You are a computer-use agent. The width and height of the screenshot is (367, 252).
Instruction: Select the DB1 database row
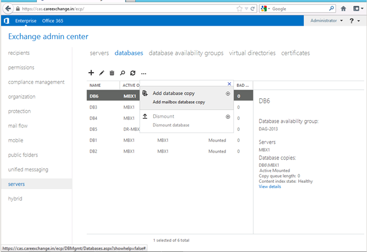pos(170,140)
